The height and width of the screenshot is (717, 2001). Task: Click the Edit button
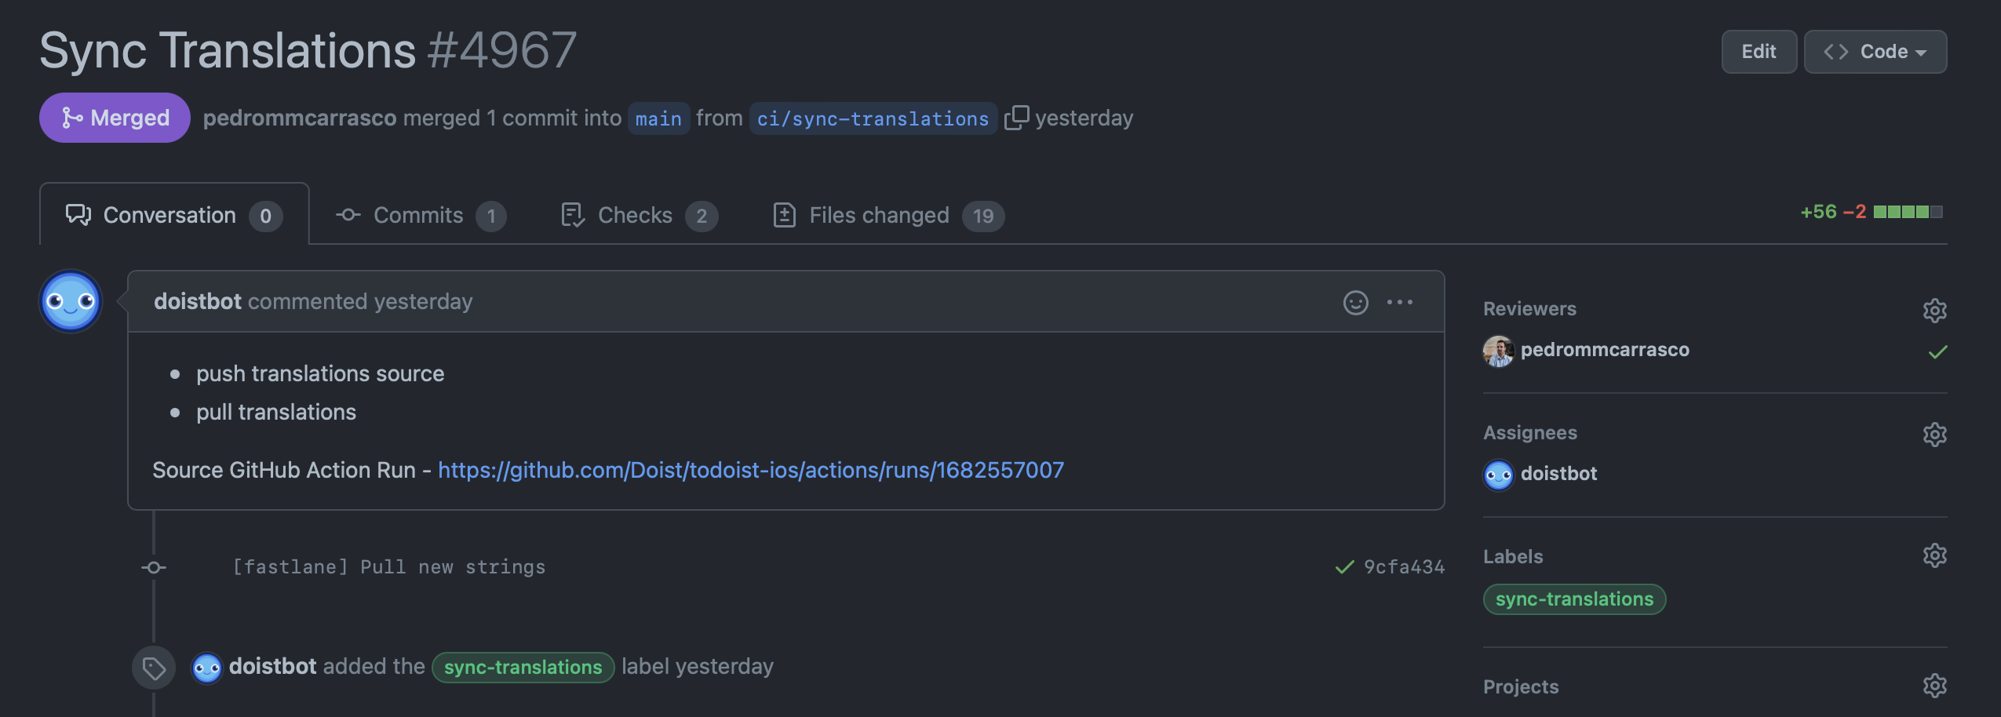1758,51
